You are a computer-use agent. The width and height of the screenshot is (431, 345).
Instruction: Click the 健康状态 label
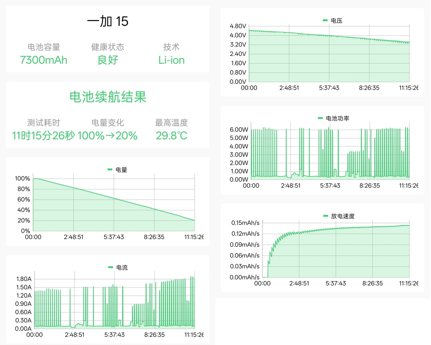(108, 47)
